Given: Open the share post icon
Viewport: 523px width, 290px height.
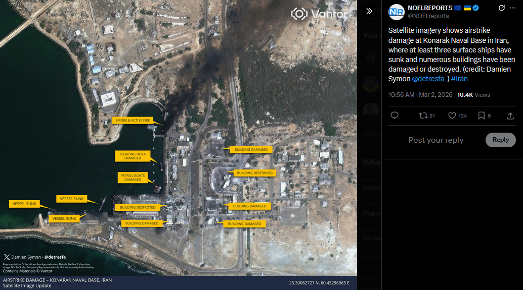Looking at the screenshot, I should click(x=510, y=115).
